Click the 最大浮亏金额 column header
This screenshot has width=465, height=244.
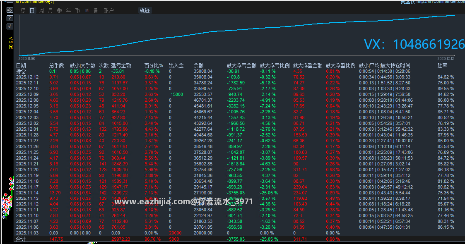(241, 65)
